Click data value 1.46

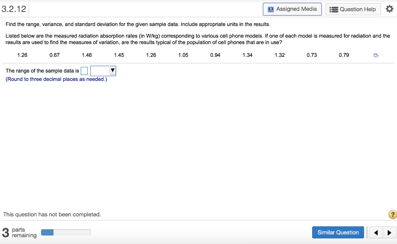click(86, 55)
